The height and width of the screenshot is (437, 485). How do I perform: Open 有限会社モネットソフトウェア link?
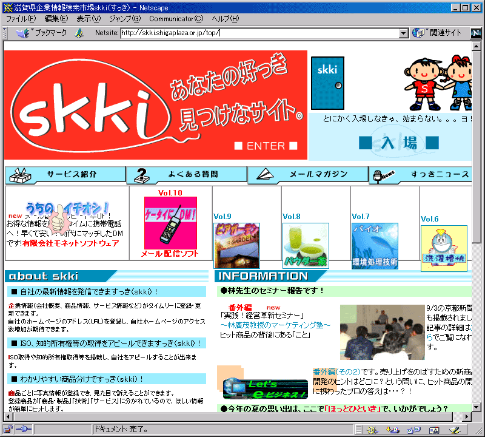pyautogui.click(x=70, y=243)
